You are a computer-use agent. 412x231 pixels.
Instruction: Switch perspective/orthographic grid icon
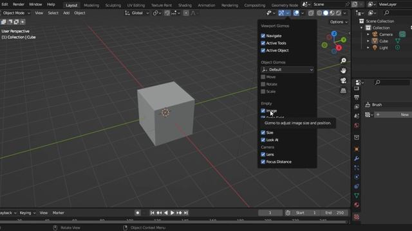343,90
